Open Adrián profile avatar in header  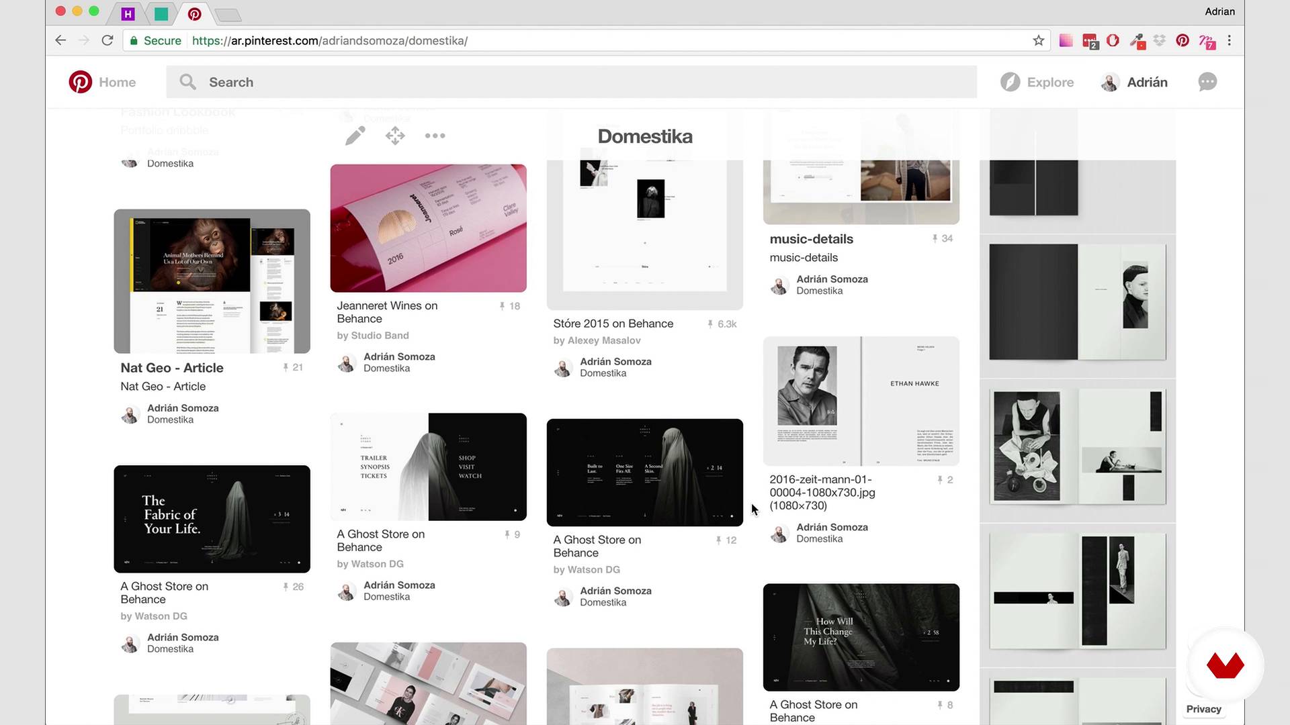point(1110,82)
